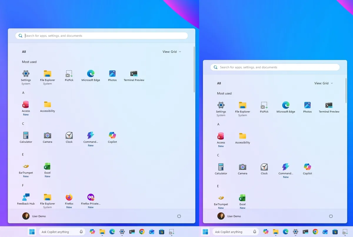Click the power button in right Start menu

point(331,216)
